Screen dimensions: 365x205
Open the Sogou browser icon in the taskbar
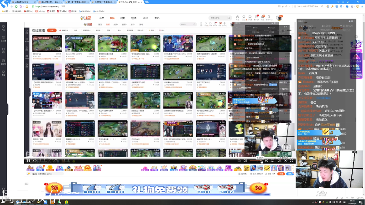[x=18, y=202]
